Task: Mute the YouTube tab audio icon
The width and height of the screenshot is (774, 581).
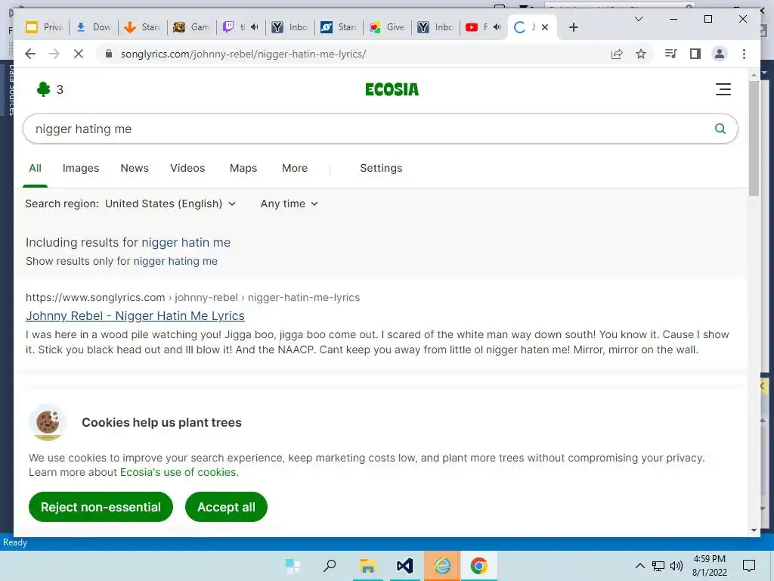Action: coord(497,27)
